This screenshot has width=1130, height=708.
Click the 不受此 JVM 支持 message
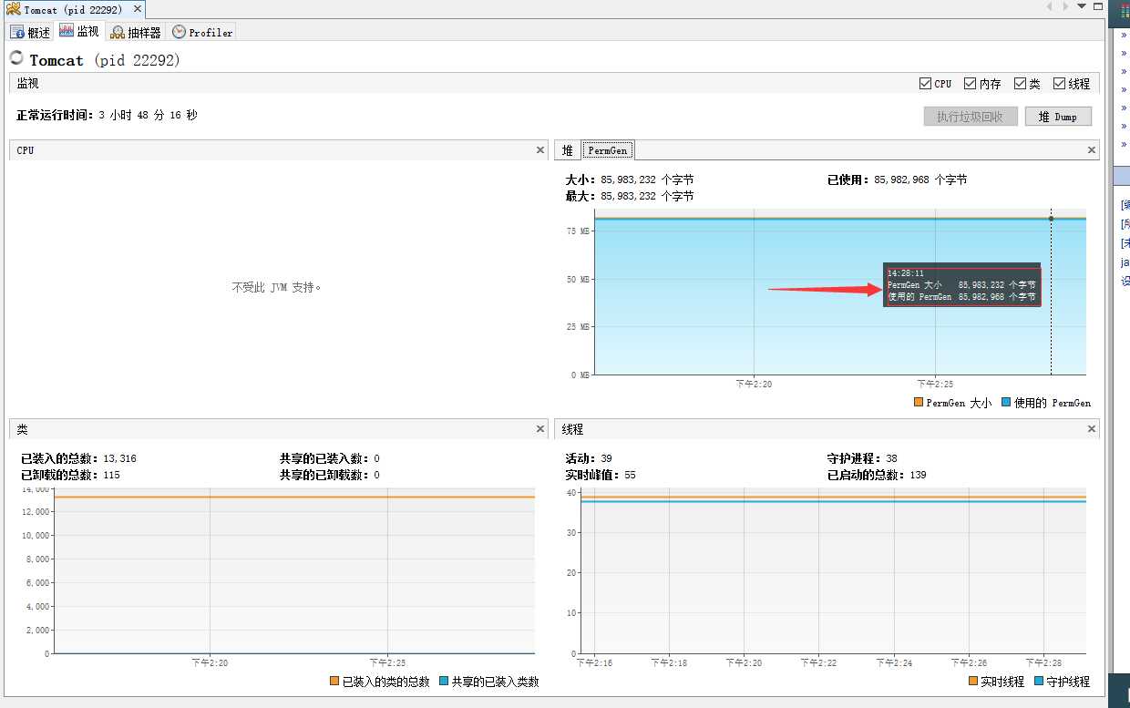coord(277,287)
